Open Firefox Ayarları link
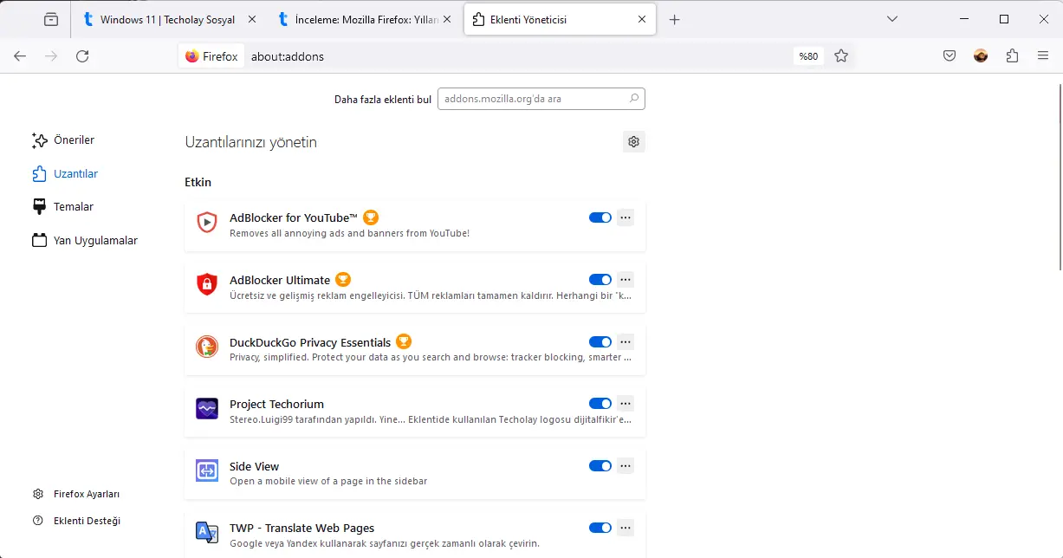 (76, 494)
